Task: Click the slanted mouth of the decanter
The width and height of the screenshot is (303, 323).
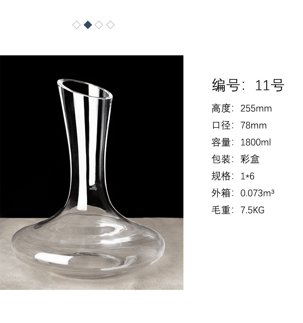Action: tap(85, 90)
